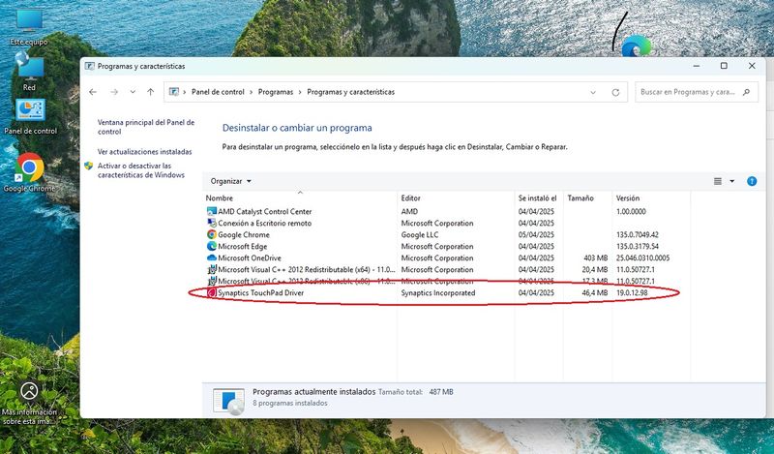Open Más información sobre esta imagen icon
The height and width of the screenshot is (454, 774).
click(x=29, y=403)
